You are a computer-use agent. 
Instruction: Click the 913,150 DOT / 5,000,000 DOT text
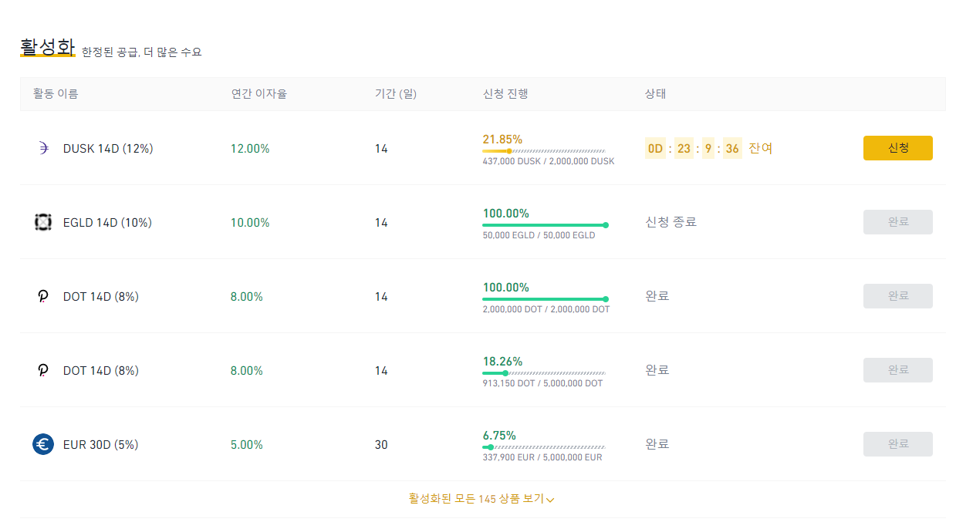click(x=542, y=383)
